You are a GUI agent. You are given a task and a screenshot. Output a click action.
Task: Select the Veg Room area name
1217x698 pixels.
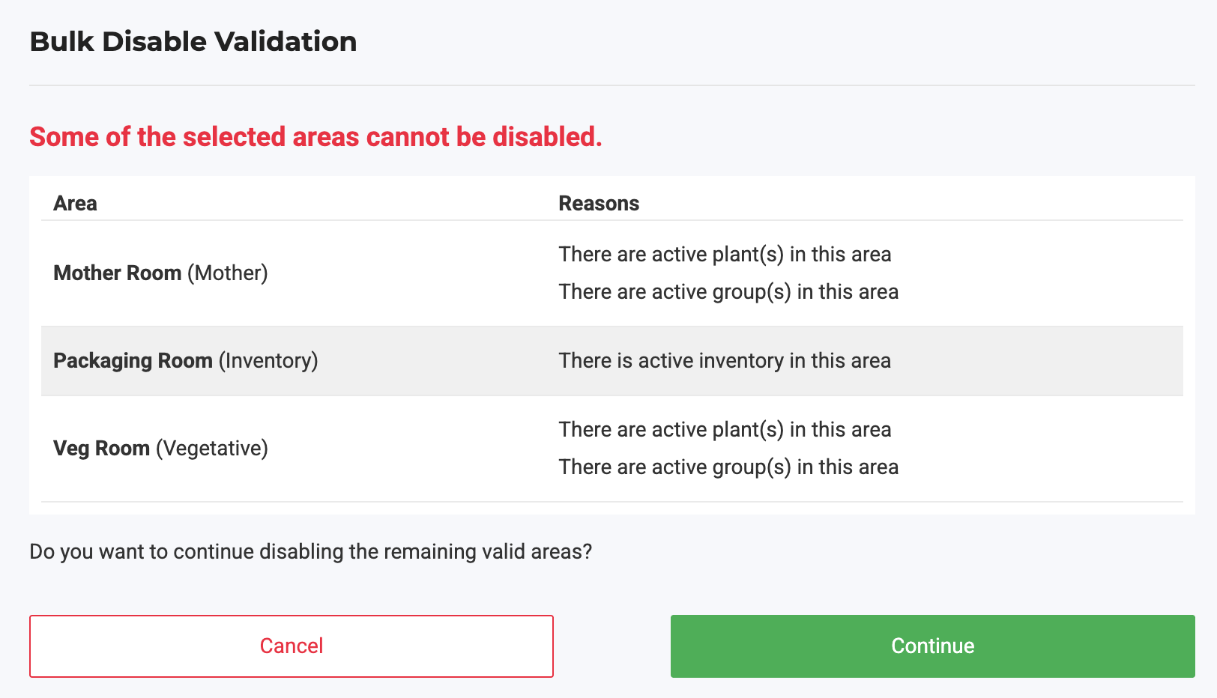pos(102,449)
